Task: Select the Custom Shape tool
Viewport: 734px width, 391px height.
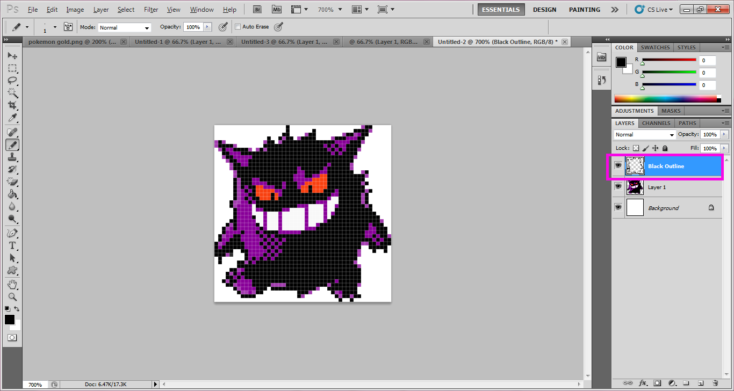Action: 12,270
